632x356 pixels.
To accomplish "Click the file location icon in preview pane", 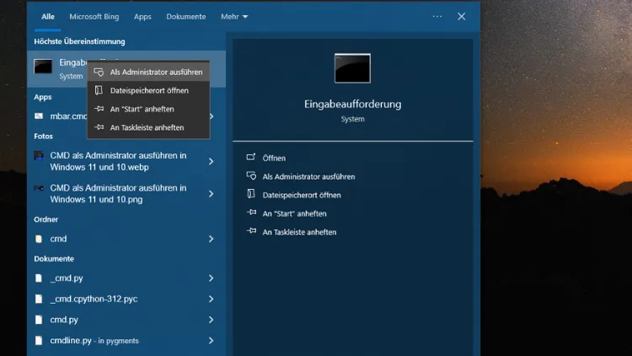I will pyautogui.click(x=251, y=194).
